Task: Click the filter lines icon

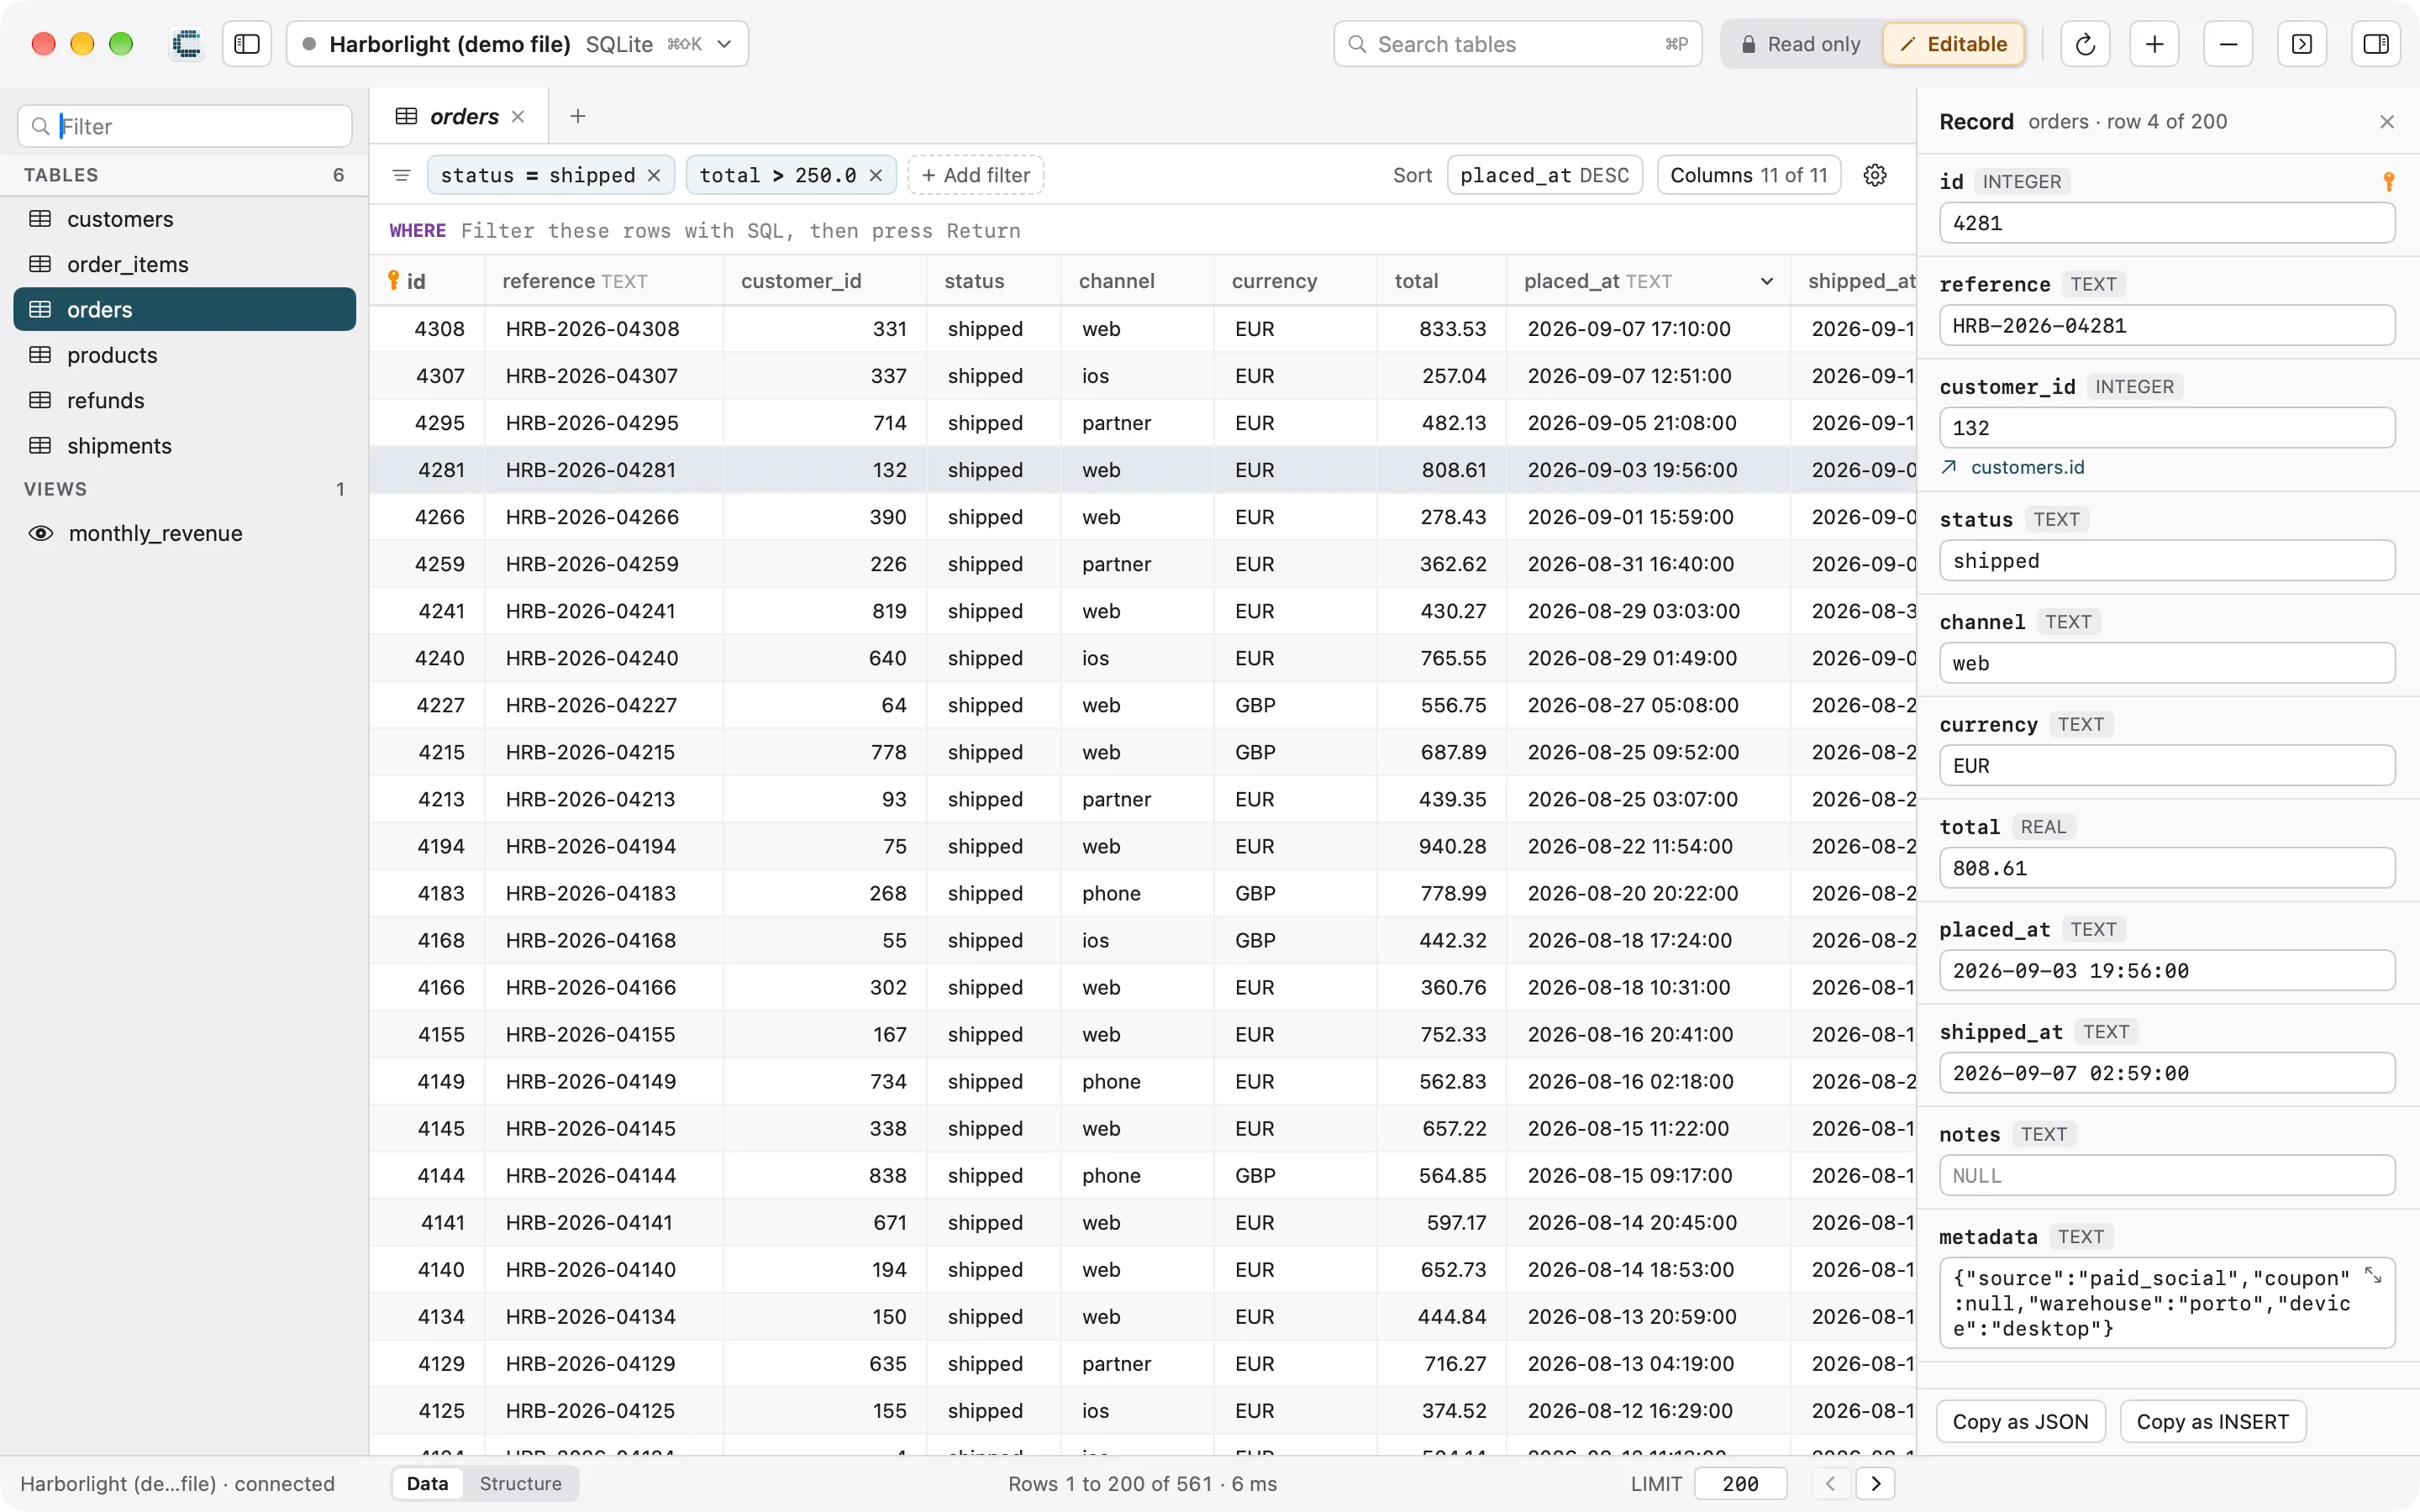Action: (402, 175)
